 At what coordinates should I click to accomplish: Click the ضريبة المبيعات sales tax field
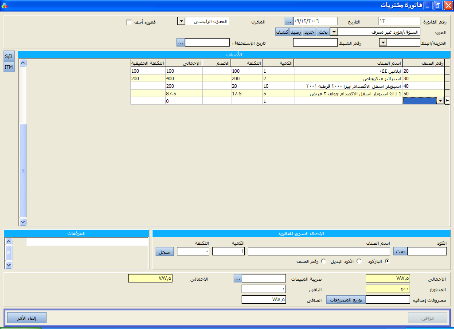(264, 278)
